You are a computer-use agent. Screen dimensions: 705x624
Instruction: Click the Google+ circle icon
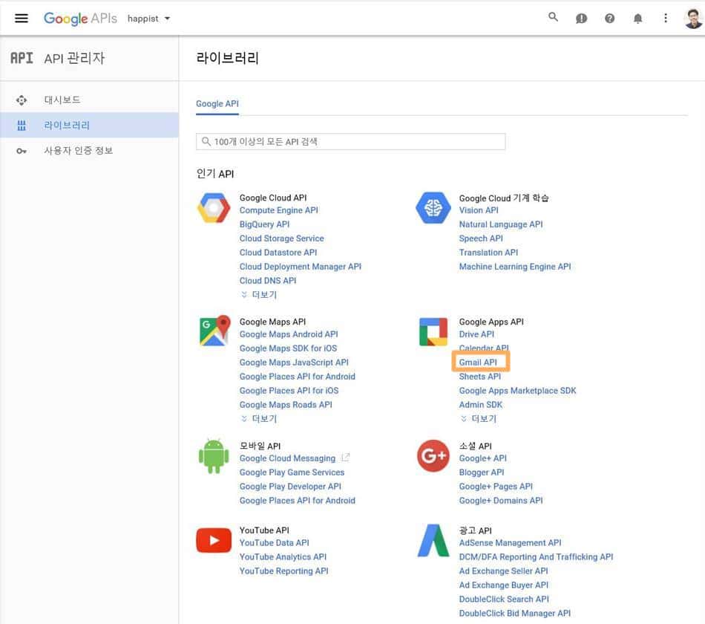433,455
